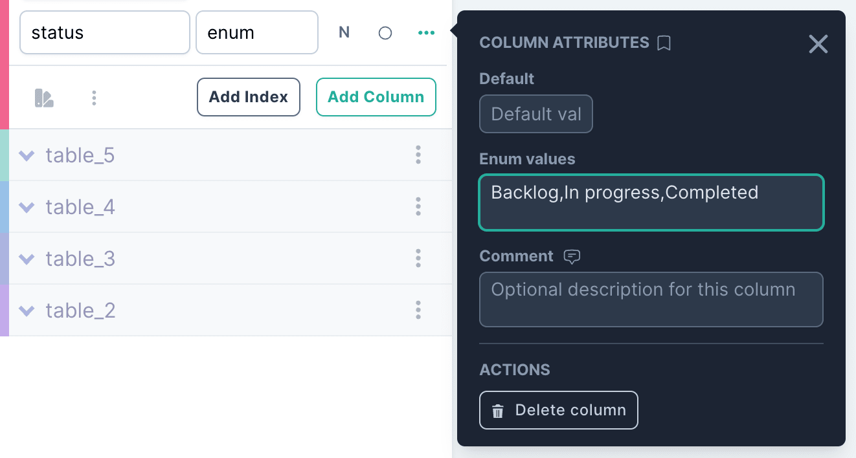Click the Add Index button
Viewport: 856px width, 458px height.
(x=249, y=97)
